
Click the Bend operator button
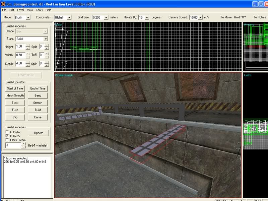click(x=38, y=95)
